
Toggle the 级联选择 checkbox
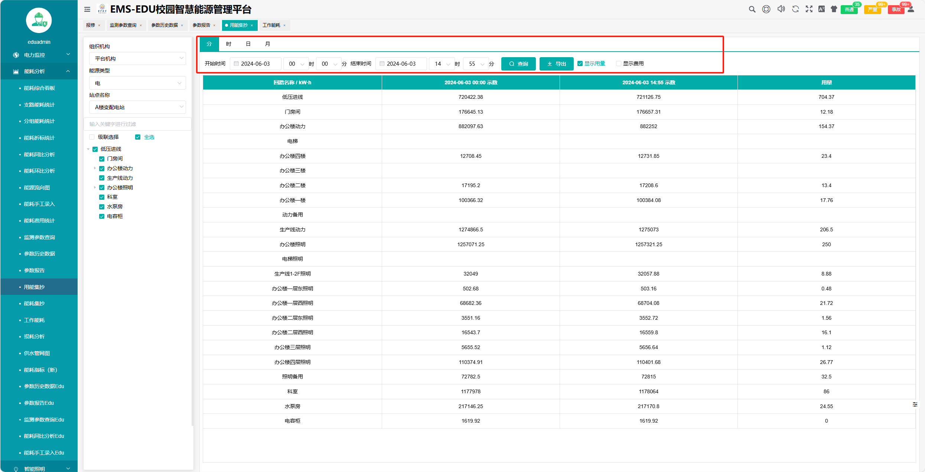pos(92,137)
